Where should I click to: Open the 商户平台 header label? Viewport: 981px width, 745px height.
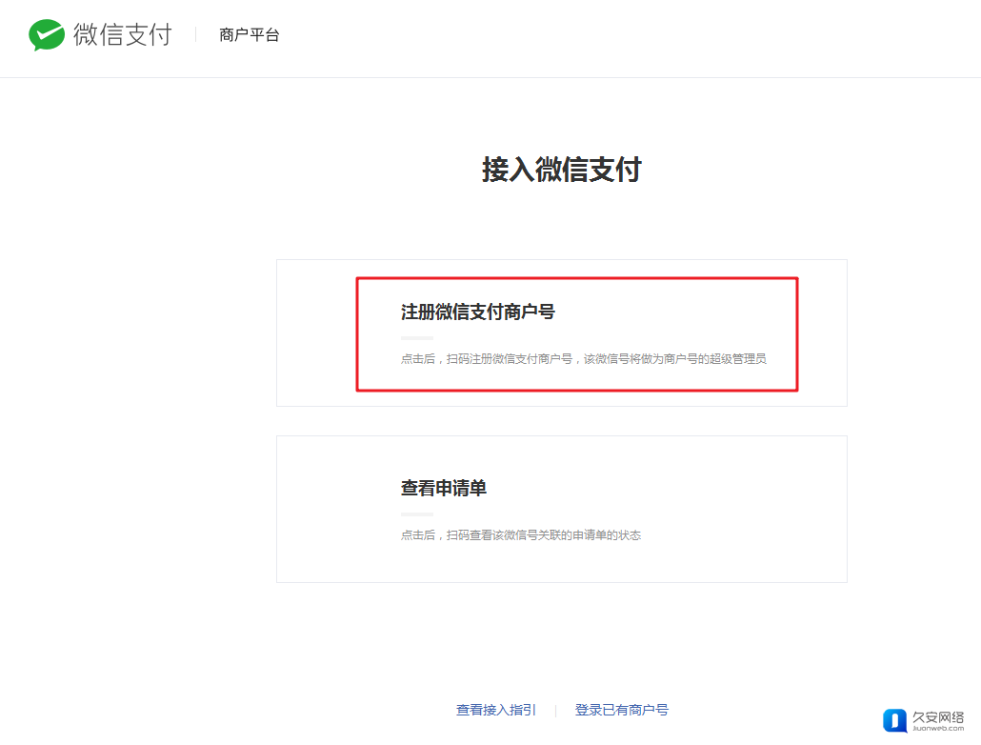click(x=249, y=35)
